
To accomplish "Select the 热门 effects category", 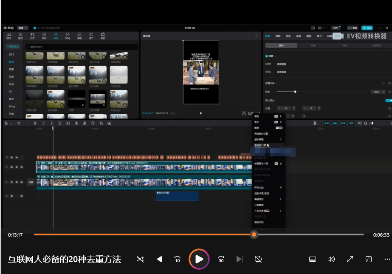I will tap(11, 54).
